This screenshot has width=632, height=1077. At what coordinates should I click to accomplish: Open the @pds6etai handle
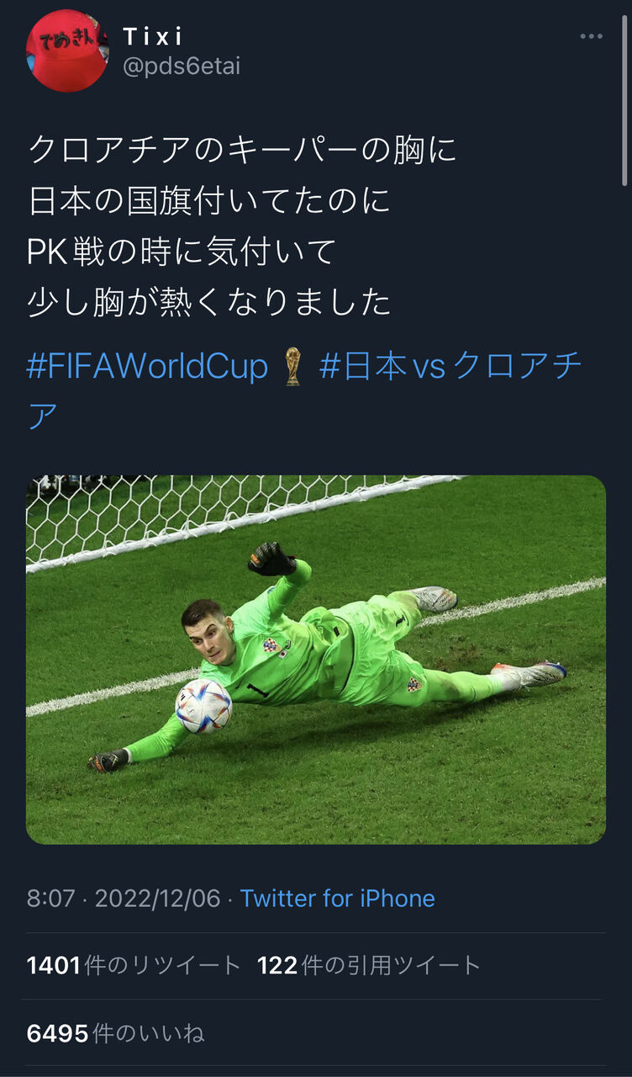pyautogui.click(x=182, y=67)
